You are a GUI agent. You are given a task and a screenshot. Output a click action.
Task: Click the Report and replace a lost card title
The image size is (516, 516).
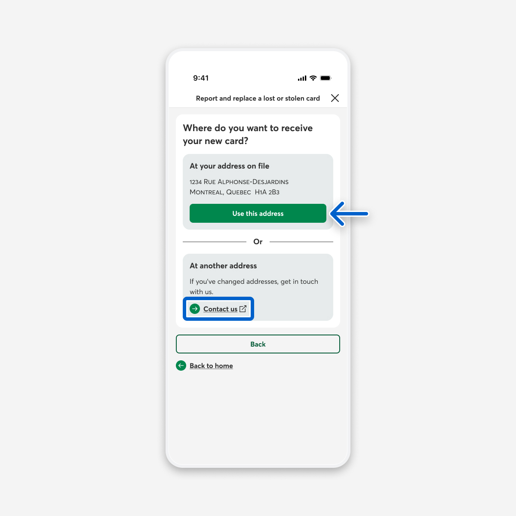point(258,98)
